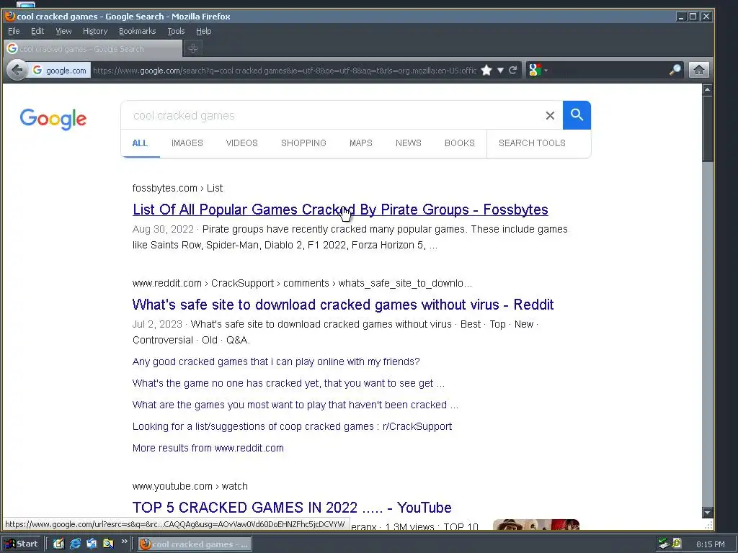
Task: Open the Tools menu
Action: [176, 31]
